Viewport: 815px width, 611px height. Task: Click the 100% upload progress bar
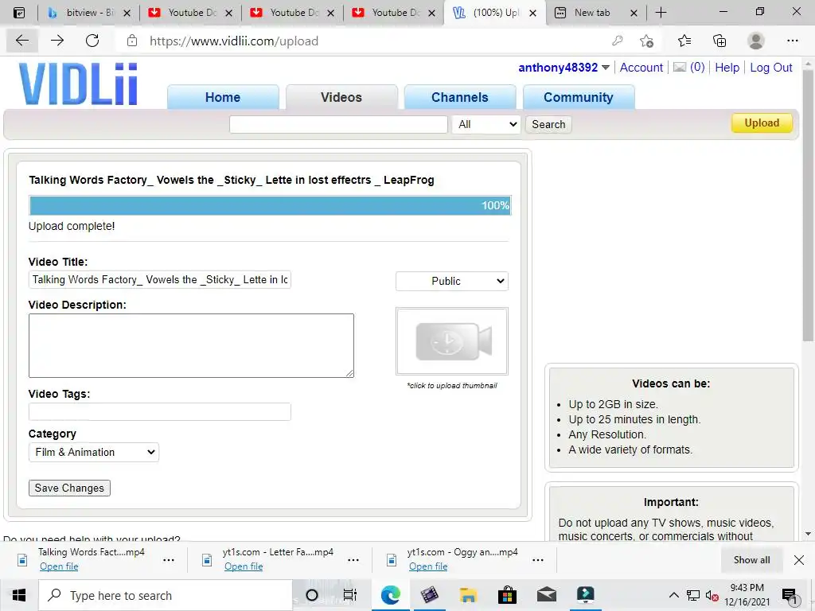[x=270, y=205]
